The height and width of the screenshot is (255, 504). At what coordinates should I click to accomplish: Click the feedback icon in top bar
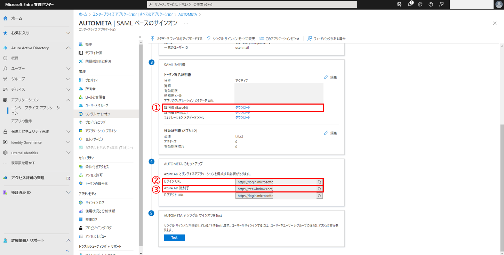pyautogui.click(x=441, y=4)
